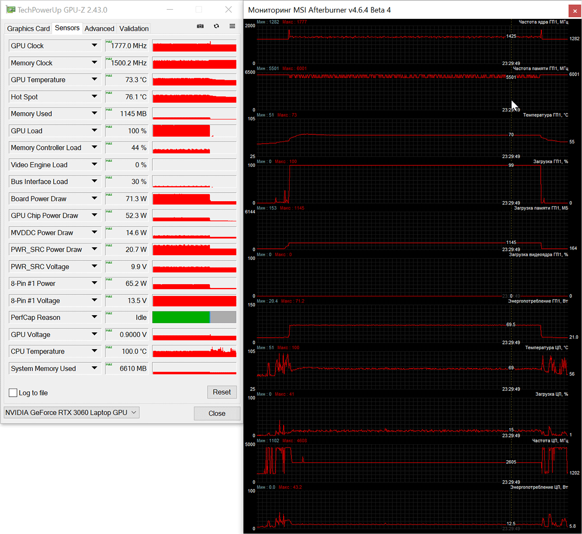Click the 8-Pin #1 Voltage sensor label
Screen dimensions: 582x534
pyautogui.click(x=35, y=300)
